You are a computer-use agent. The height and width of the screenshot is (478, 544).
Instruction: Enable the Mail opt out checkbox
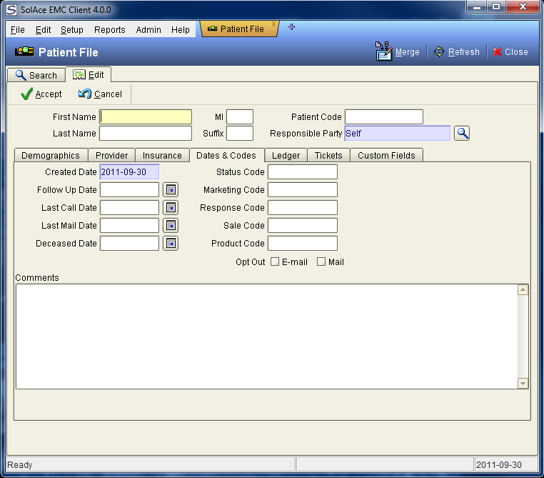pos(321,262)
